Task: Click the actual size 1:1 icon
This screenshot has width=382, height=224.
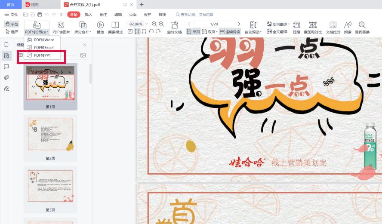Action: point(130,31)
